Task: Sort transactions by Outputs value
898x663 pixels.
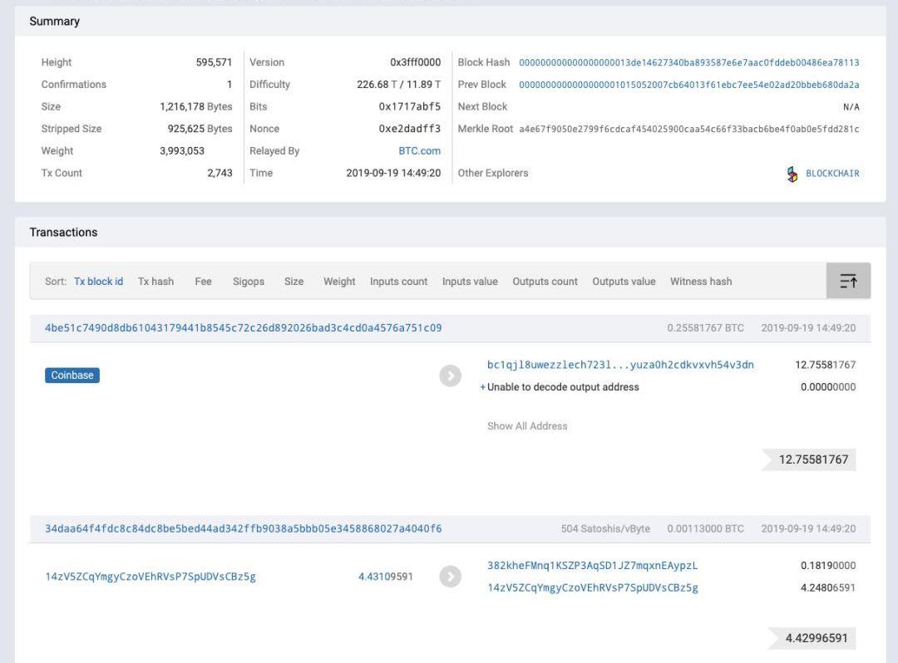Action: 624,282
